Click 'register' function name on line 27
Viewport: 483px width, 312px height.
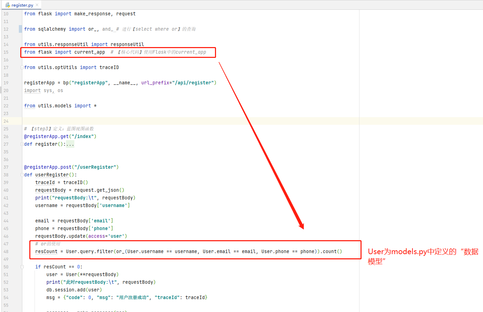(46, 144)
